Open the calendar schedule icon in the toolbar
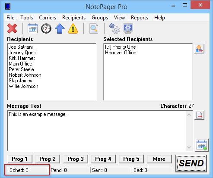This screenshot has height=178, width=213. (32, 28)
